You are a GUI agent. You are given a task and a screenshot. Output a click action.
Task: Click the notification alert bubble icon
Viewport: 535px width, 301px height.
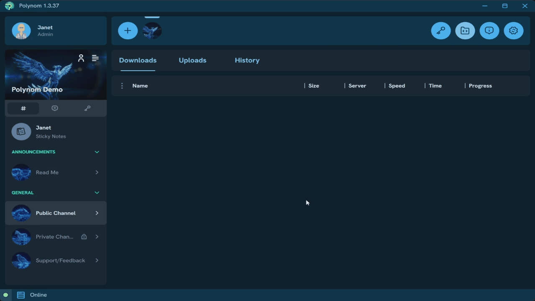tap(489, 31)
